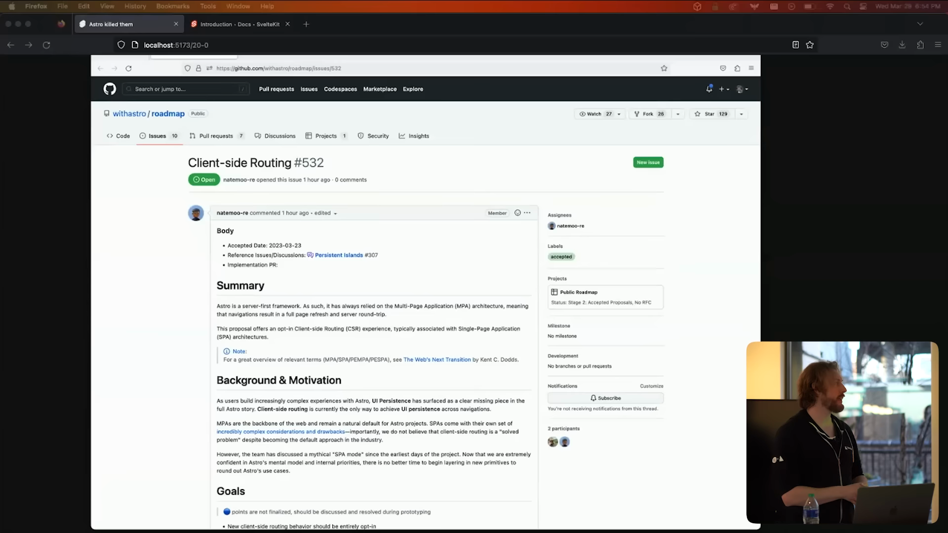
Task: Toggle reader view icon in address bar
Action: point(795,45)
